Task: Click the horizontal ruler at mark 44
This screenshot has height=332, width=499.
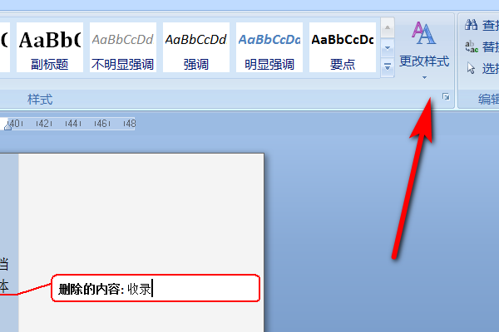Action: coord(73,124)
